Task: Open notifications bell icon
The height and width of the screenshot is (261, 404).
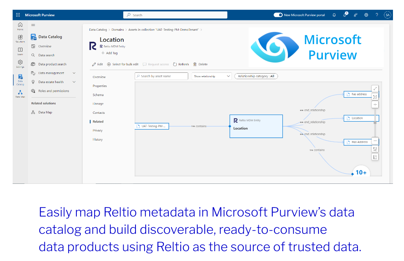Action: 334,15
